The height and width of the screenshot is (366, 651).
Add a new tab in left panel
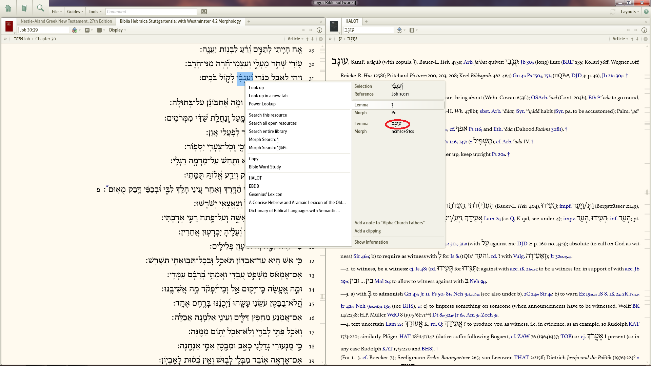tap(249, 21)
